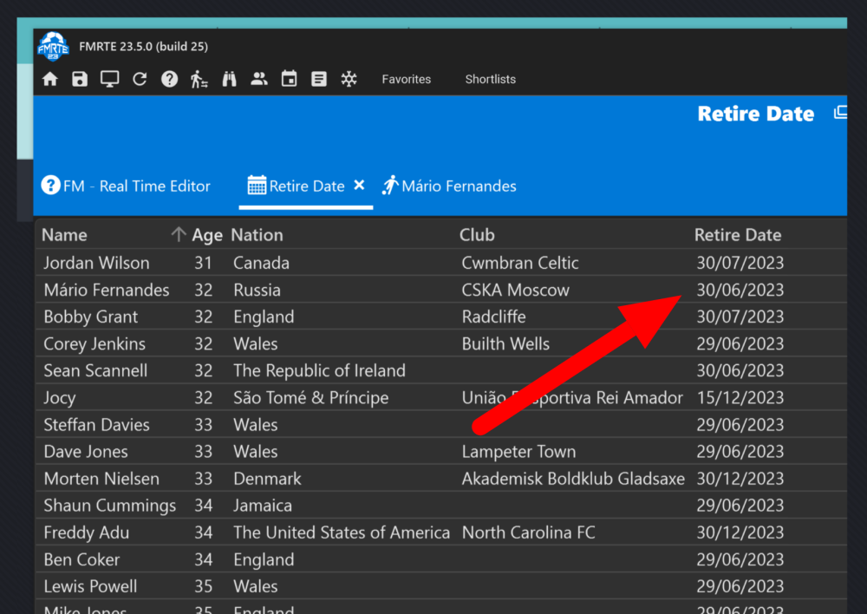Click the calendar icon in the toolbar
This screenshot has height=614, width=867.
(x=289, y=79)
